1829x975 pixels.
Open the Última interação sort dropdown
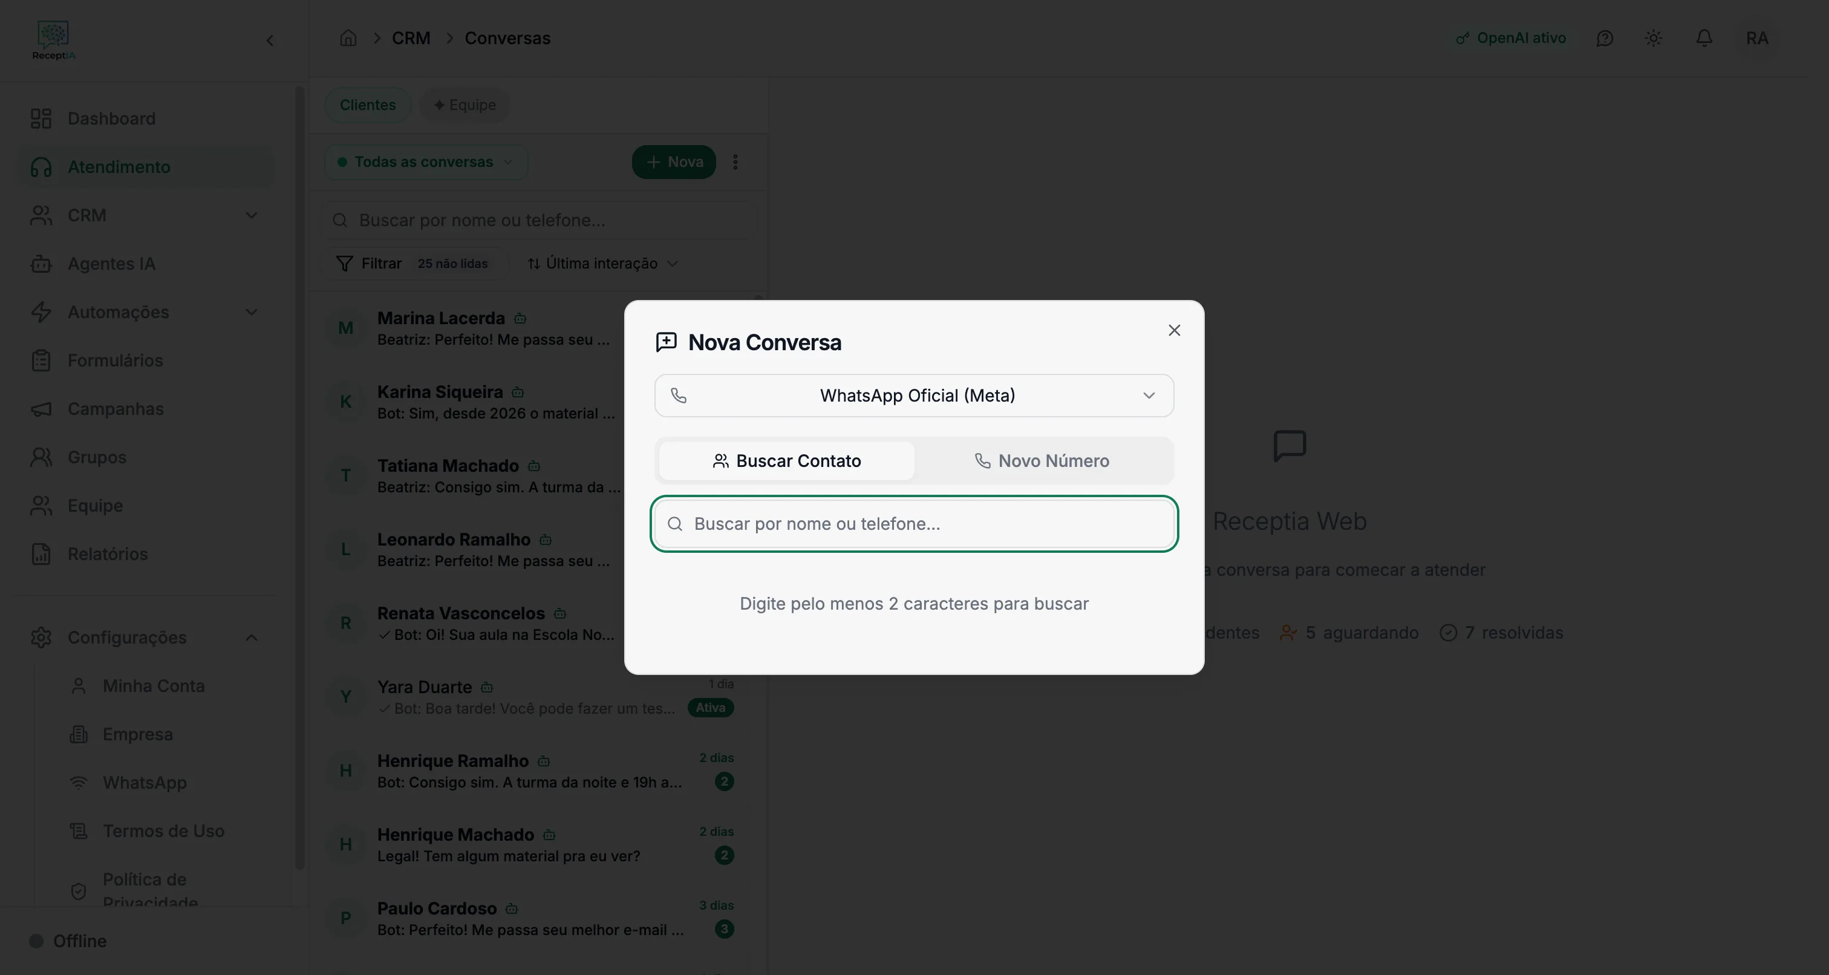(x=603, y=264)
